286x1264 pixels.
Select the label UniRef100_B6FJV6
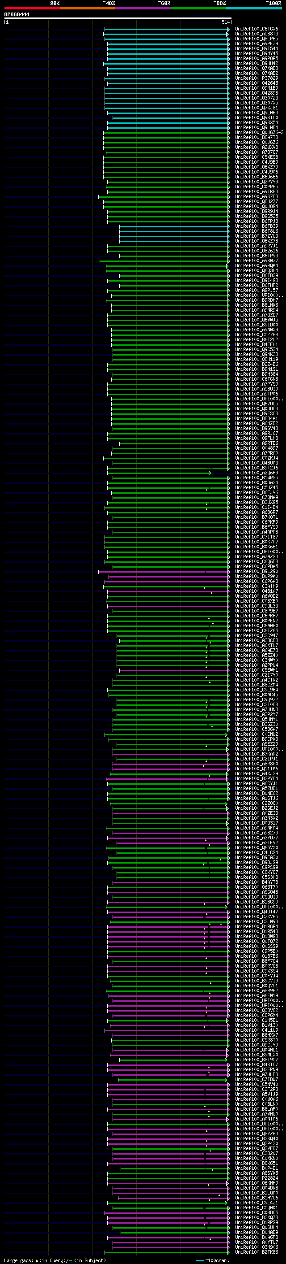tap(257, 492)
